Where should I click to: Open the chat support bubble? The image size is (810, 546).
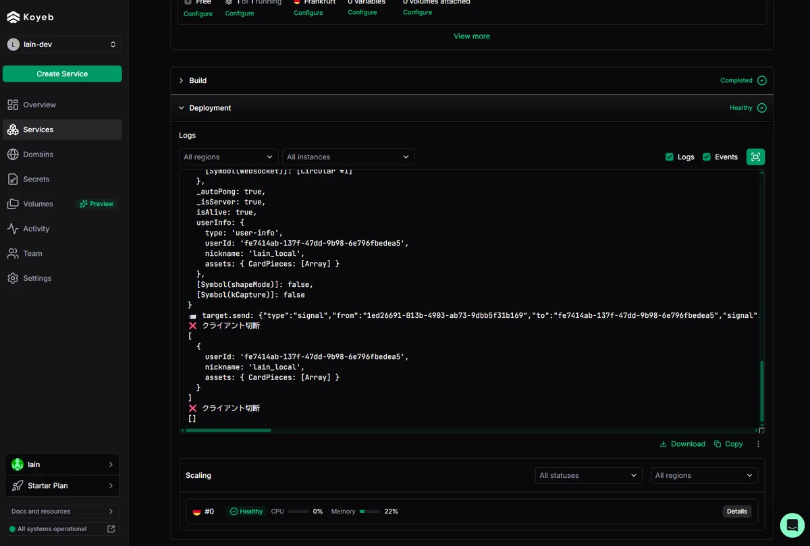pyautogui.click(x=792, y=525)
